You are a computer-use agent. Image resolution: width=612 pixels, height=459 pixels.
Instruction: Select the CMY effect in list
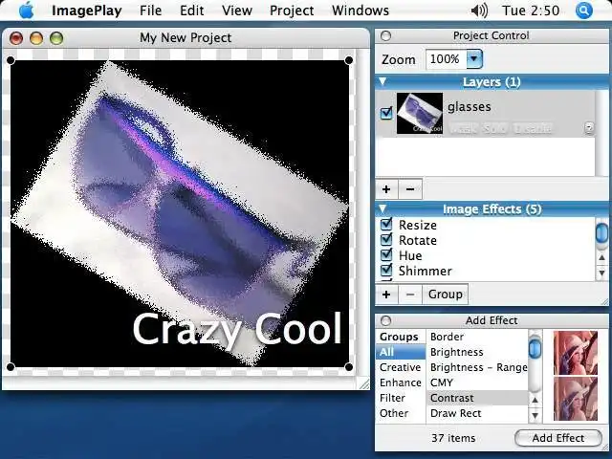pyautogui.click(x=477, y=382)
